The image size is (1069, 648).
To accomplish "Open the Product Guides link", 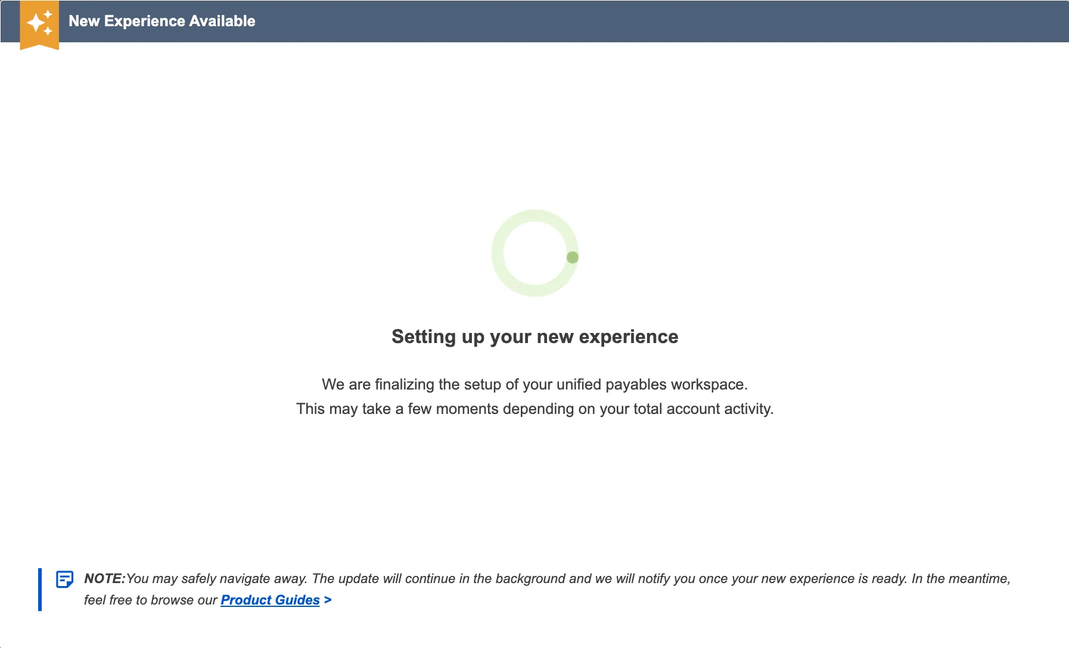I will 270,600.
